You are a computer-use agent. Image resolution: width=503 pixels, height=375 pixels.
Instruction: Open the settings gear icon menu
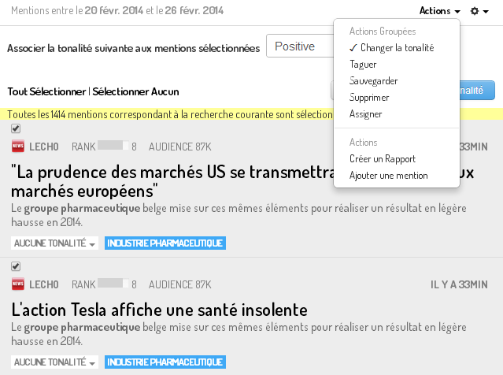pyautogui.click(x=479, y=11)
